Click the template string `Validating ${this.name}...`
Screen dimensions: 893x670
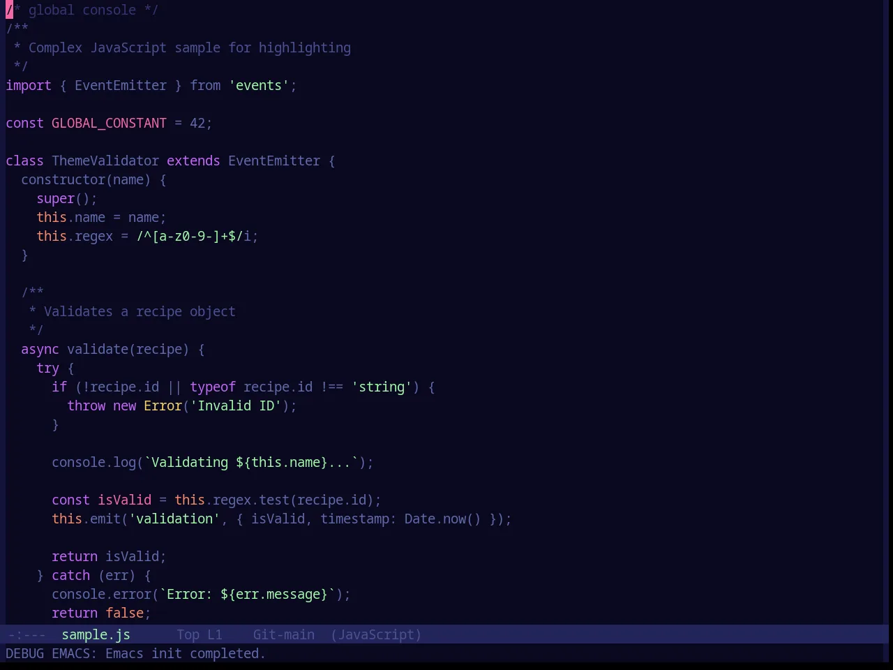(251, 462)
